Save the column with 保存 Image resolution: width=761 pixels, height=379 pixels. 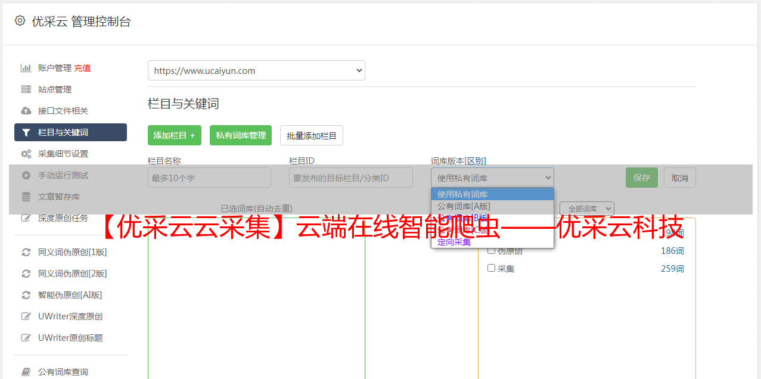[642, 178]
